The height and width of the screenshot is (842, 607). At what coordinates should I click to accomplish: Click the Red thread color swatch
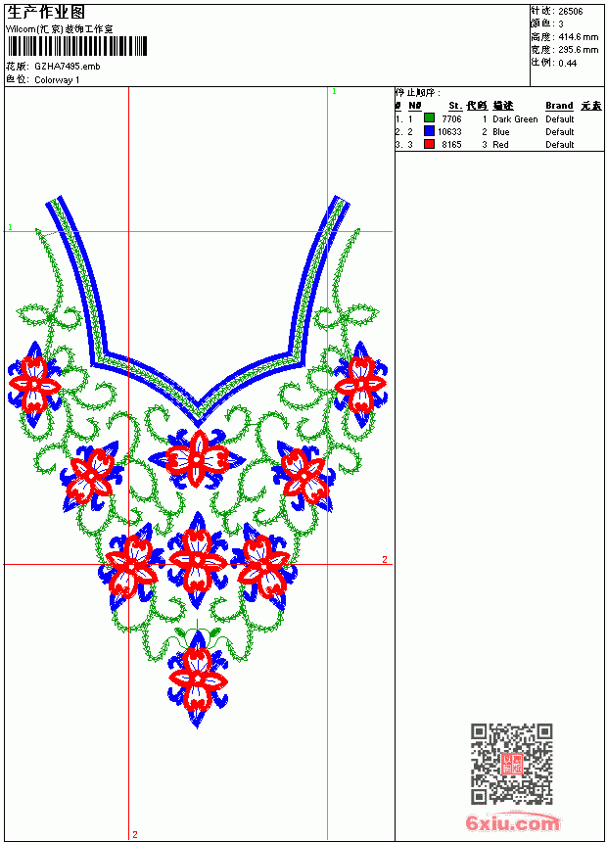429,144
